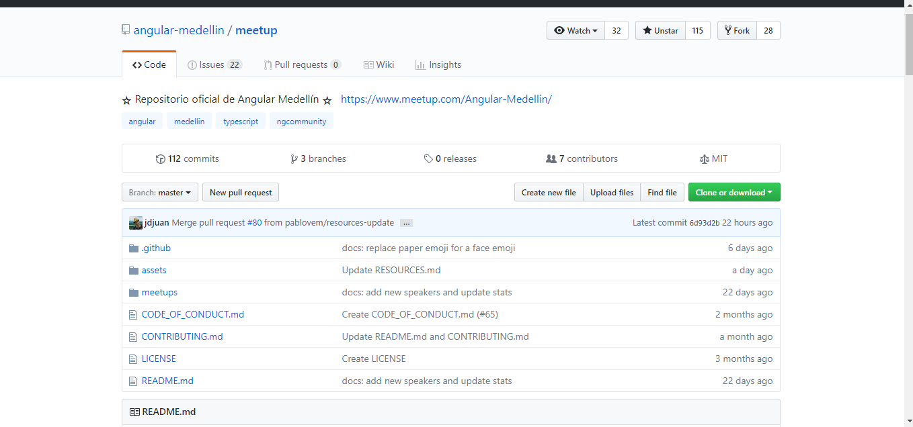Open the meetup repository name link

coord(256,30)
